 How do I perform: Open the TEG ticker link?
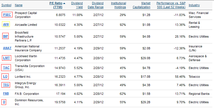(6, 85)
